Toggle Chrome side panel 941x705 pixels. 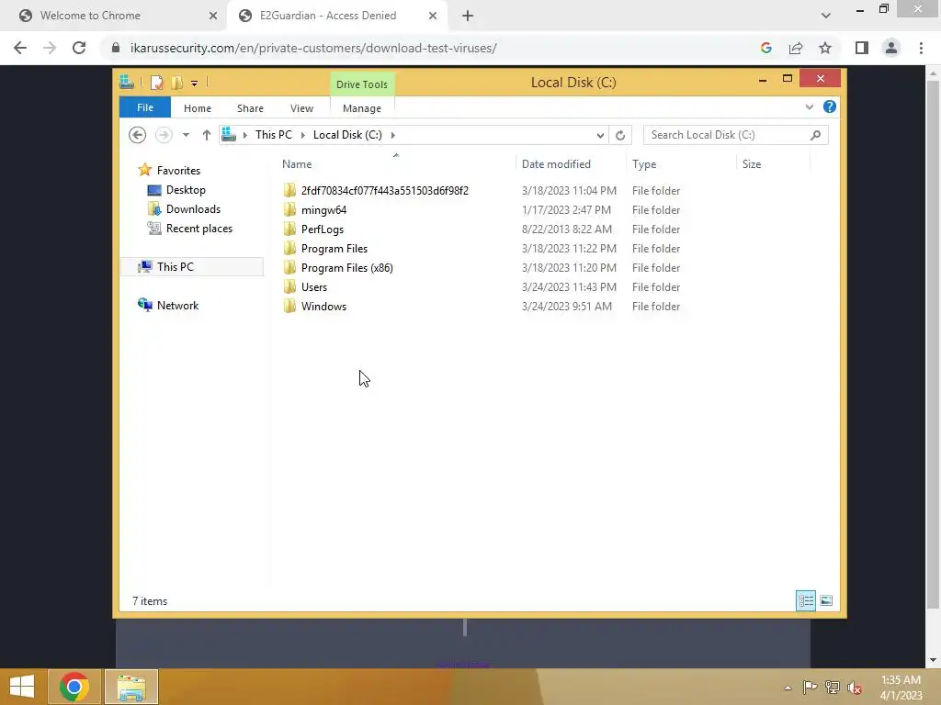click(862, 48)
